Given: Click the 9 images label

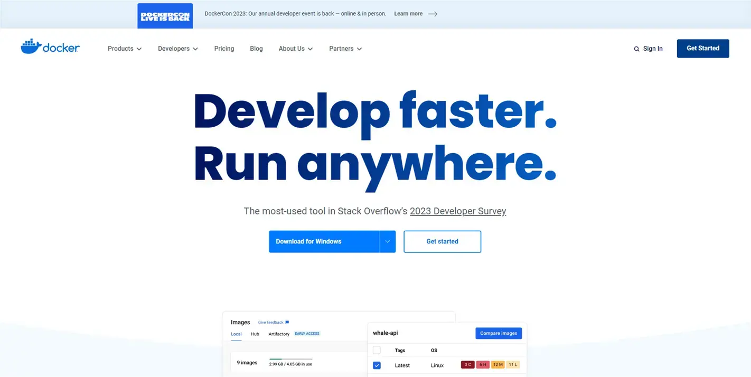Looking at the screenshot, I should click(247, 363).
